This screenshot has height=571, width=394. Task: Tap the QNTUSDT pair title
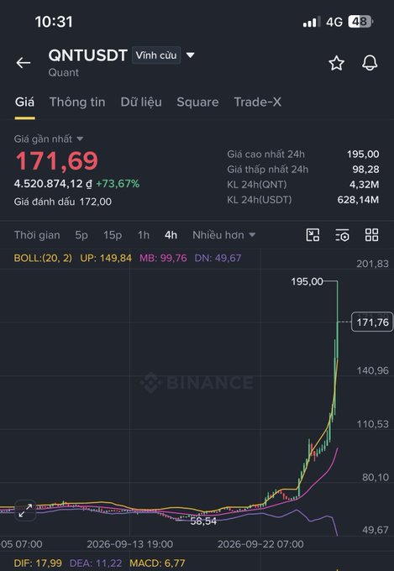point(88,55)
